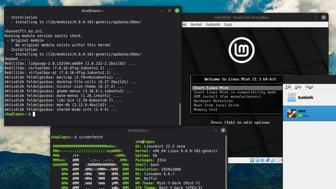336x189 pixels.
Task: Click the 'OS: Linuxmint 22.3 zena' line
Action: click(160, 146)
